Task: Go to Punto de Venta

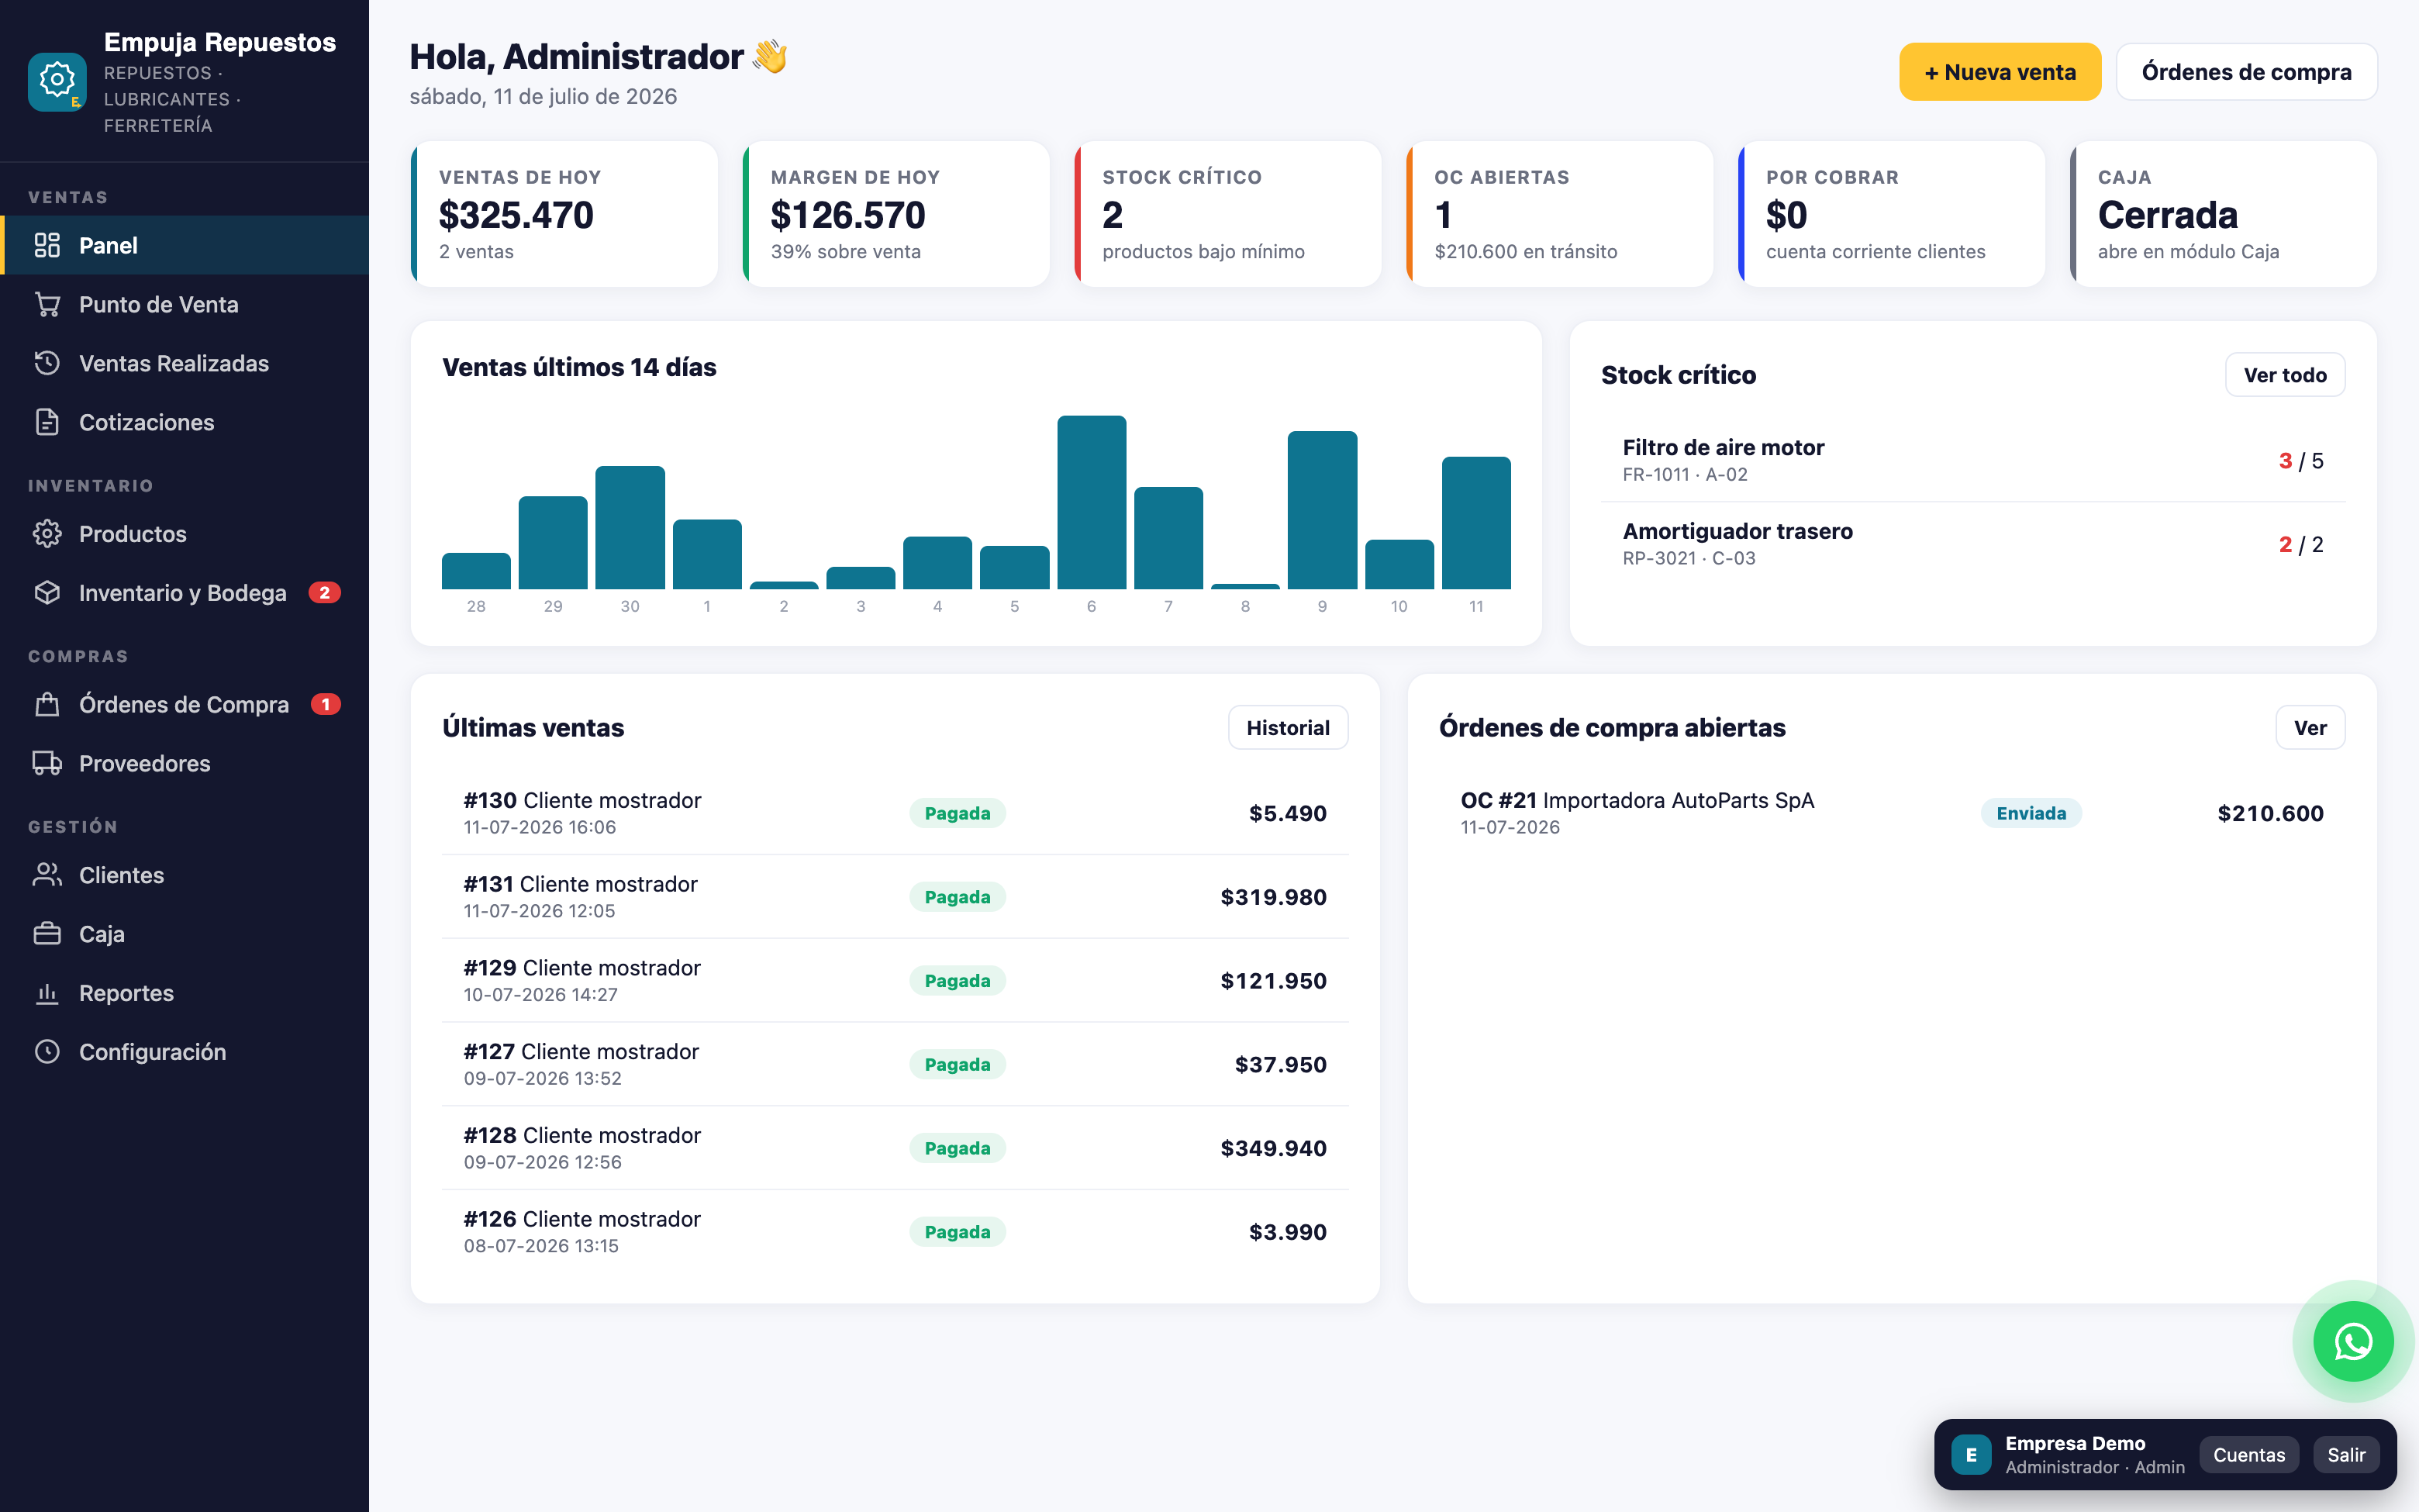Action: (x=185, y=304)
